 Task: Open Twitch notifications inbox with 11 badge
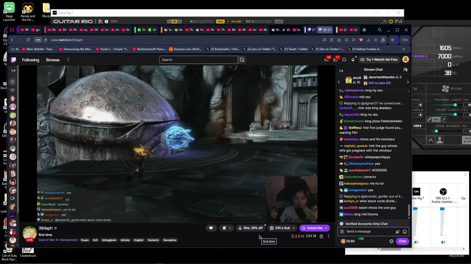coord(335,59)
